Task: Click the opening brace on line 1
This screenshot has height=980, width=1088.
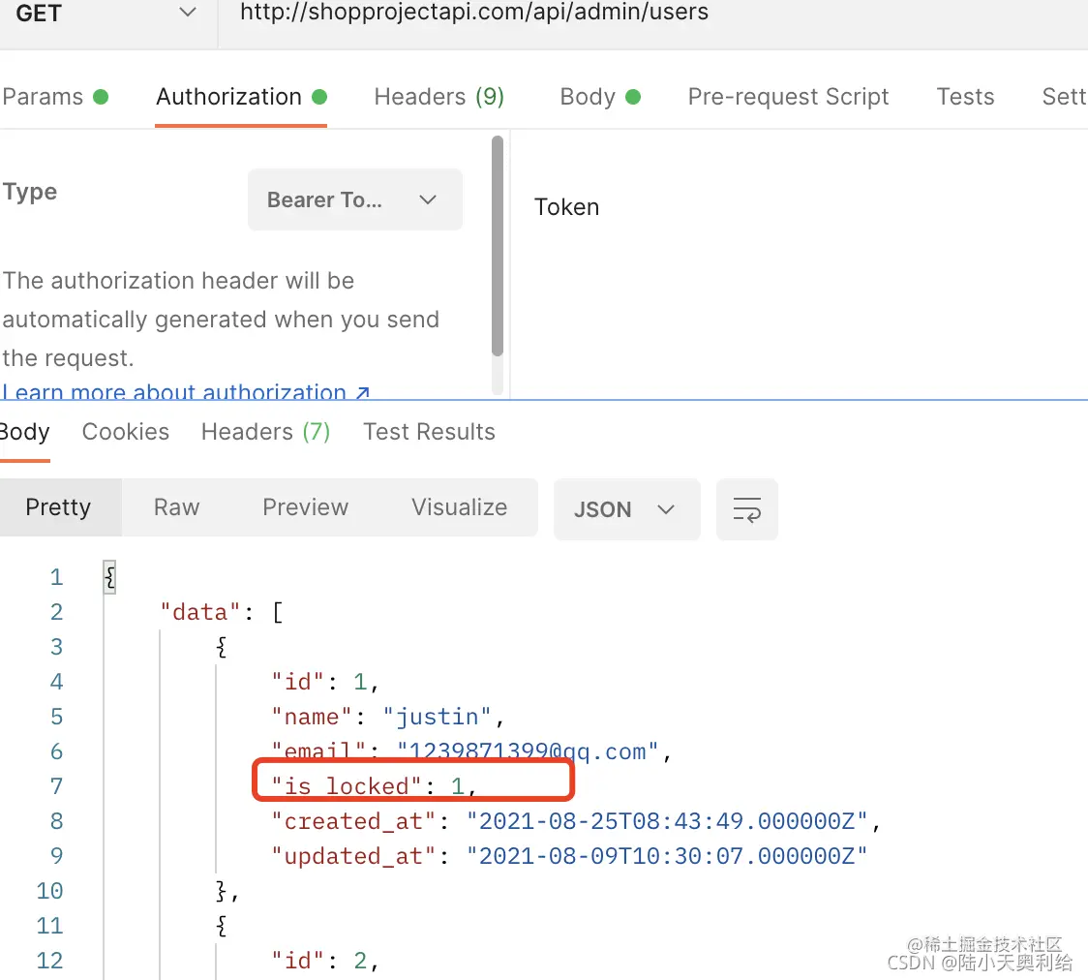Action: (109, 577)
